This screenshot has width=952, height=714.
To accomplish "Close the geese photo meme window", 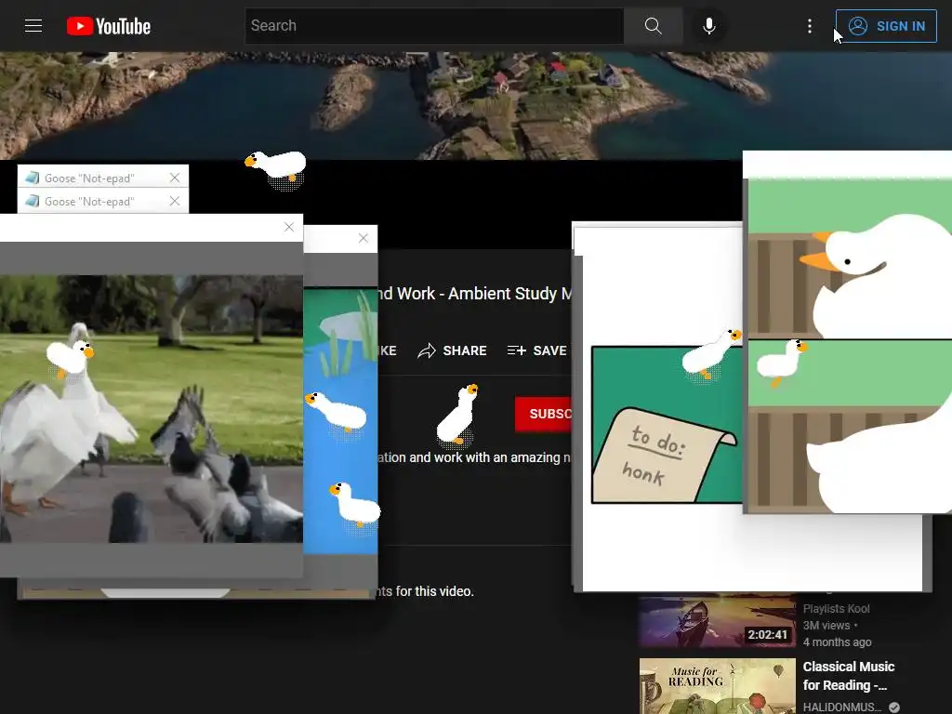I will pyautogui.click(x=289, y=227).
